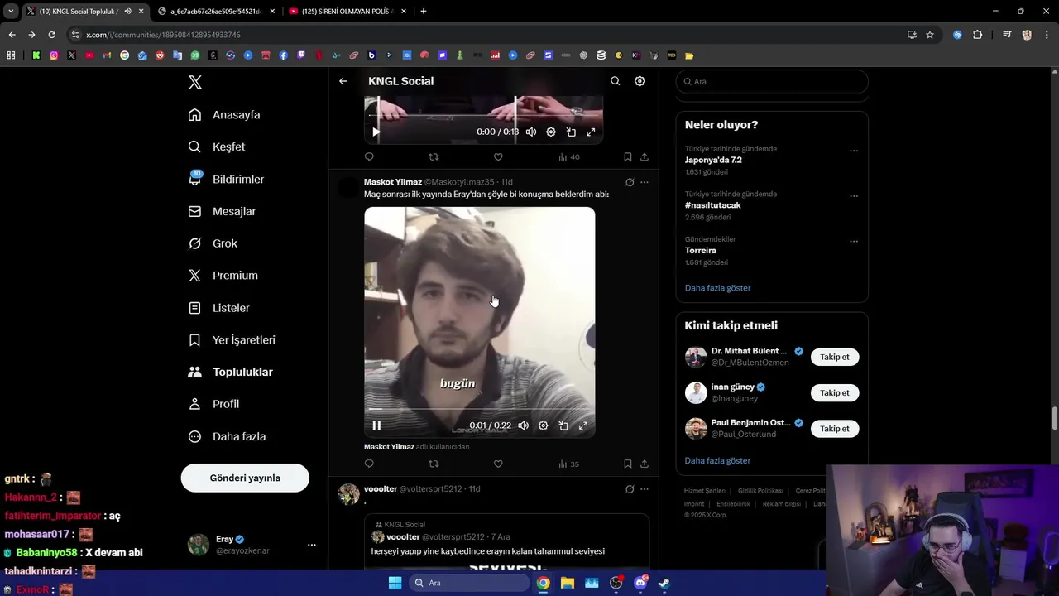Open new browser tab

click(424, 11)
